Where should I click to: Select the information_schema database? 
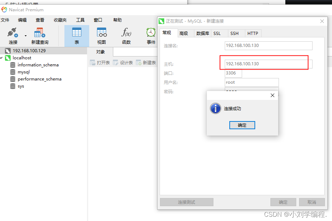38,65
